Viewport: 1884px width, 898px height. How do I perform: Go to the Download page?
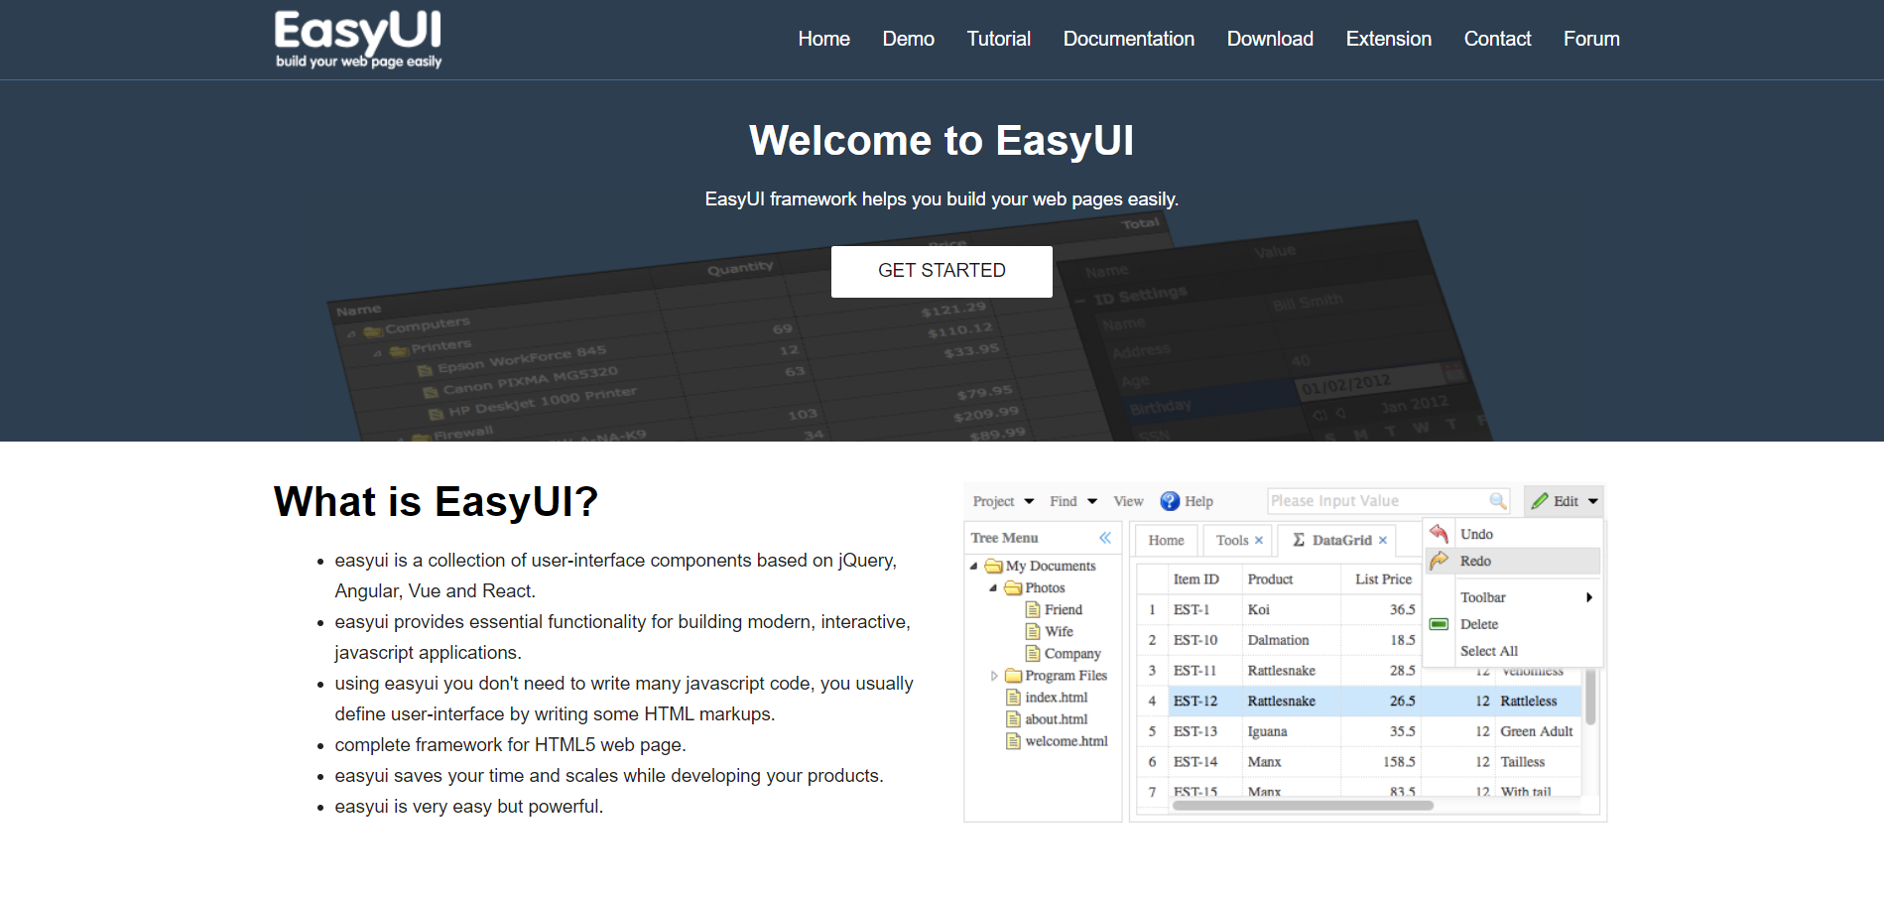pos(1270,39)
